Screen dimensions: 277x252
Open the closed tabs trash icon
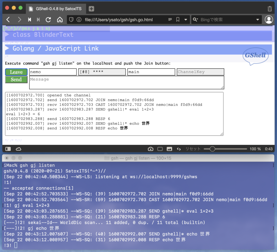[x=269, y=9]
